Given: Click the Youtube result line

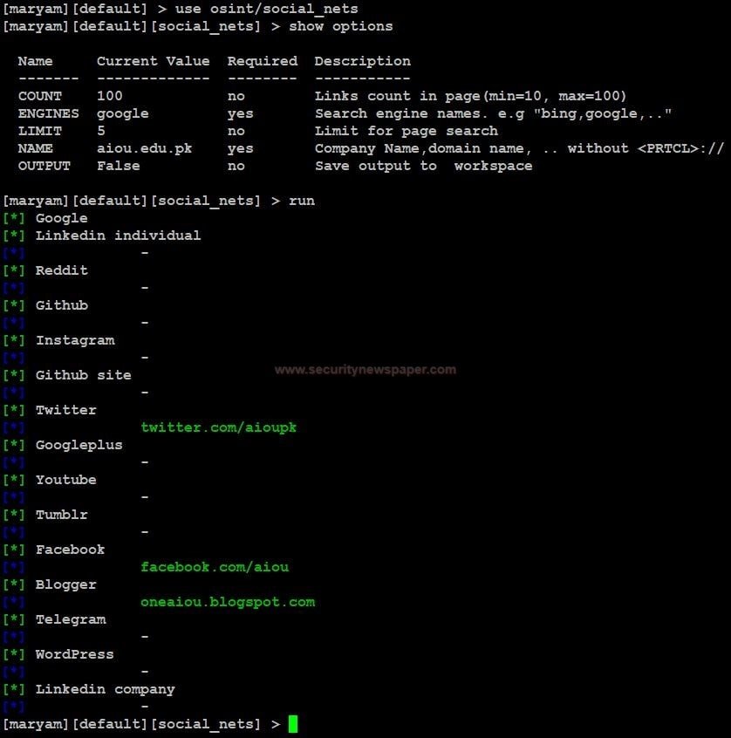Looking at the screenshot, I should coord(66,480).
